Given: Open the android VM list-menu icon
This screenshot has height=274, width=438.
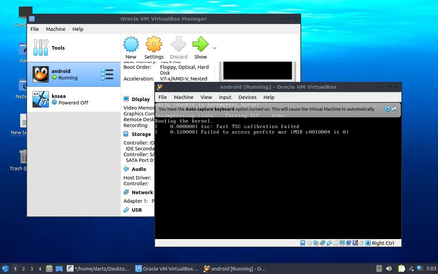Looking at the screenshot, I should coord(107,74).
